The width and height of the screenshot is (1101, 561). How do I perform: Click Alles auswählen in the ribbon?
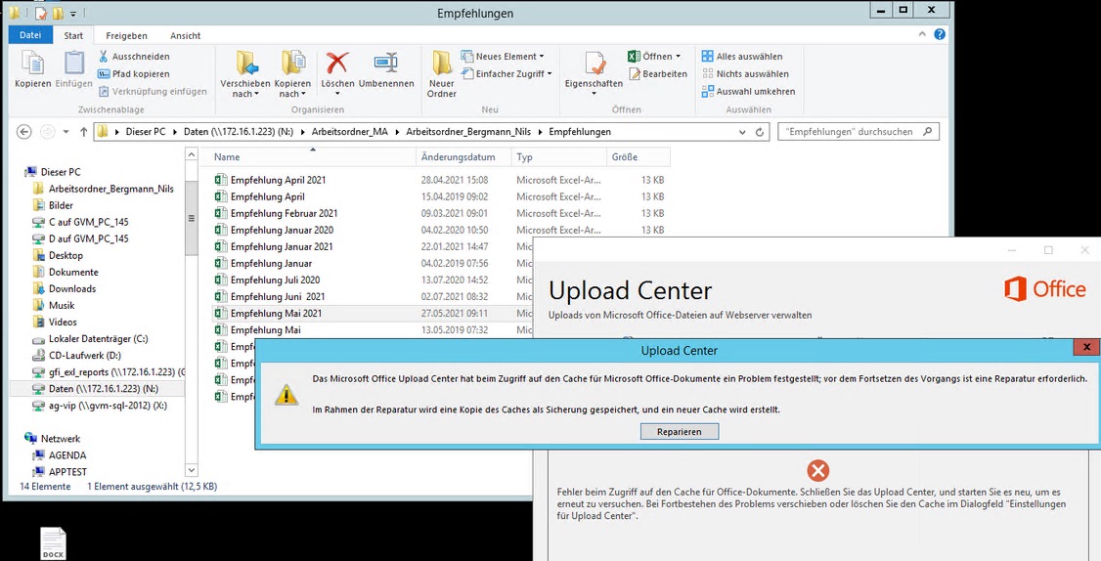point(742,56)
